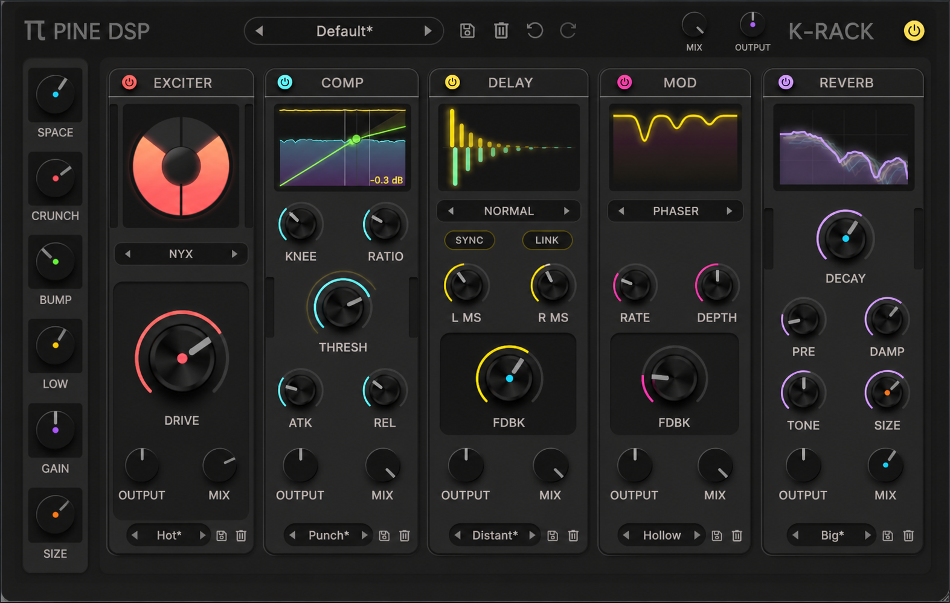Go to previous global preset
The image size is (950, 603).
(x=259, y=31)
